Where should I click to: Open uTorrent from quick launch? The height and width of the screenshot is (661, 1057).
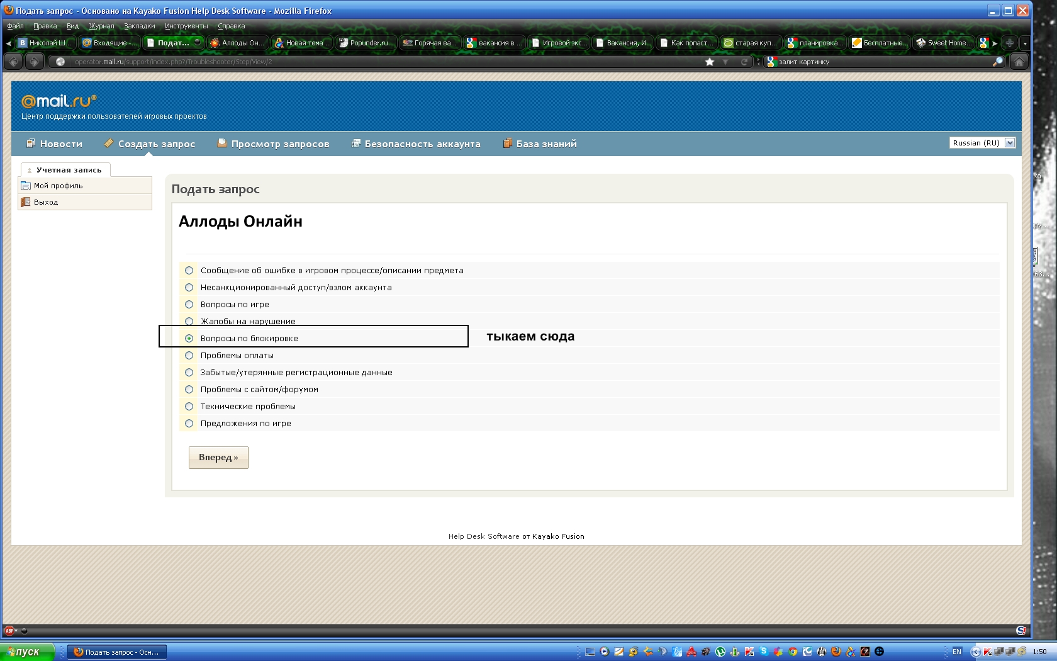pos(720,652)
